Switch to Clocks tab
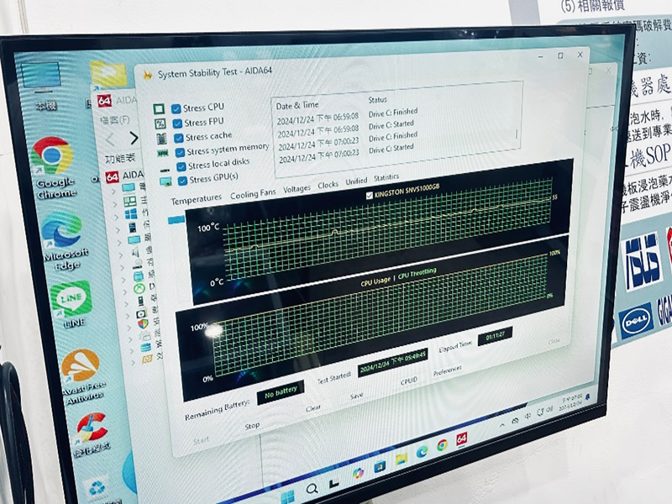 click(x=328, y=185)
